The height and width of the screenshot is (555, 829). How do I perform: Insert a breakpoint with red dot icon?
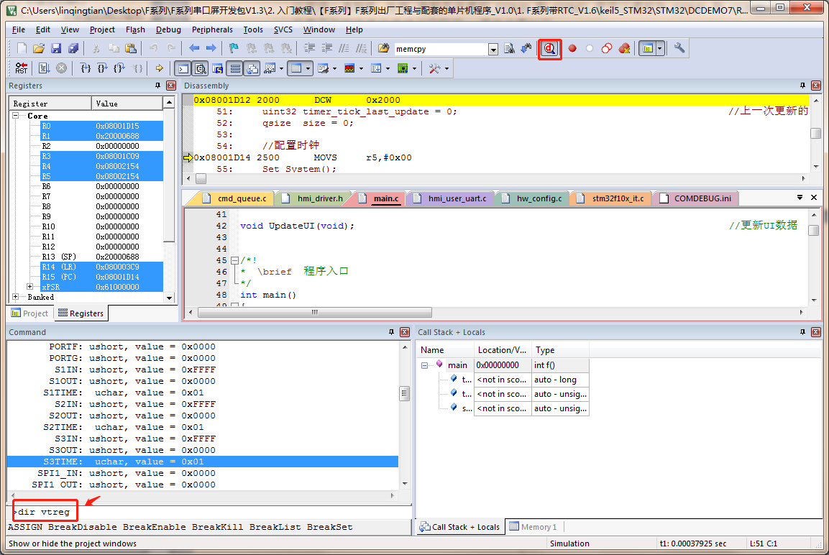tap(572, 48)
